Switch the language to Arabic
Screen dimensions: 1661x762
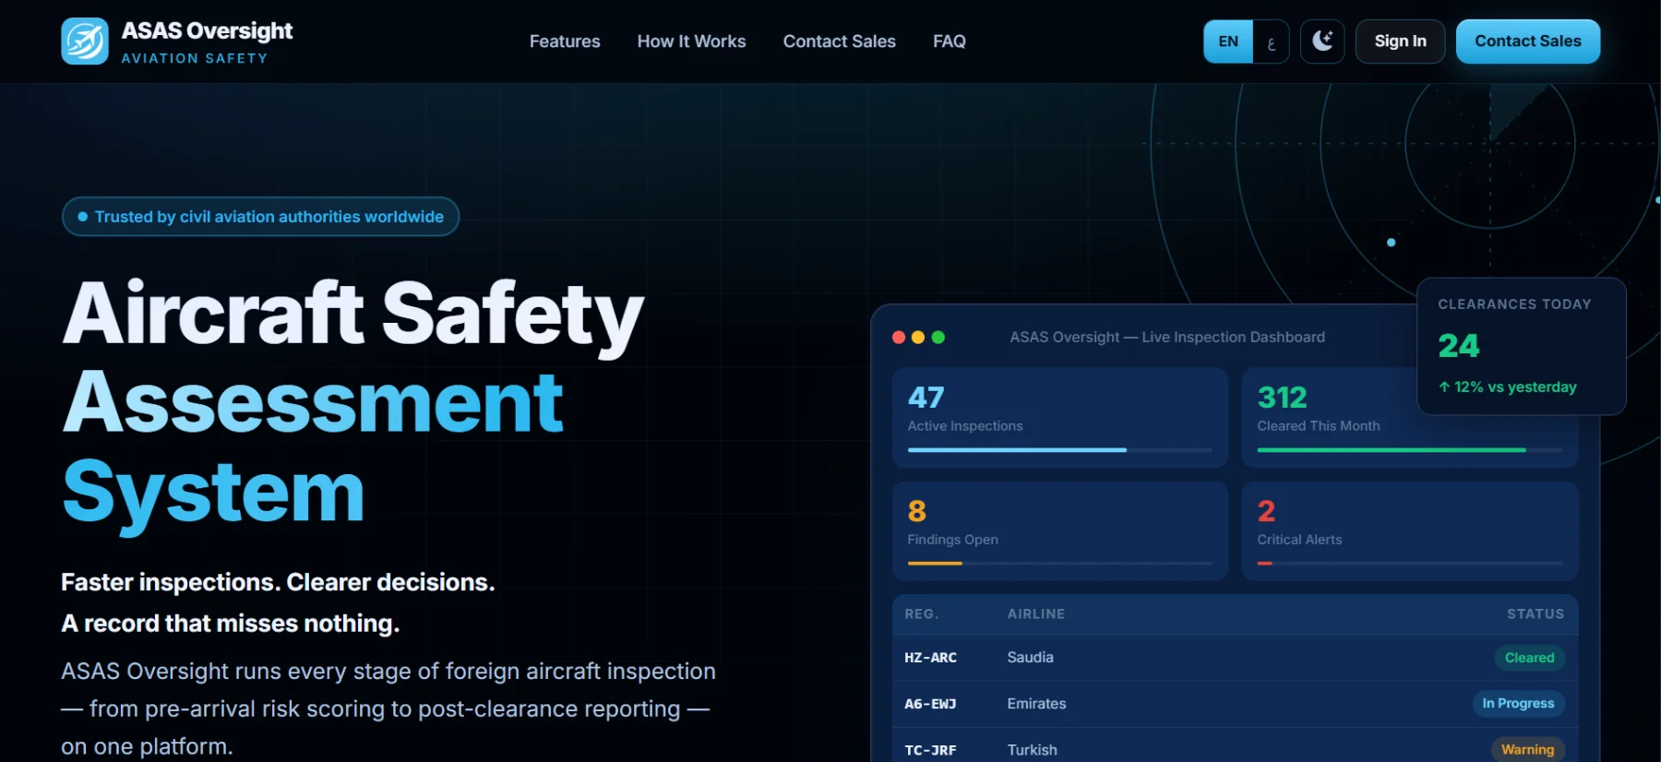(1271, 42)
